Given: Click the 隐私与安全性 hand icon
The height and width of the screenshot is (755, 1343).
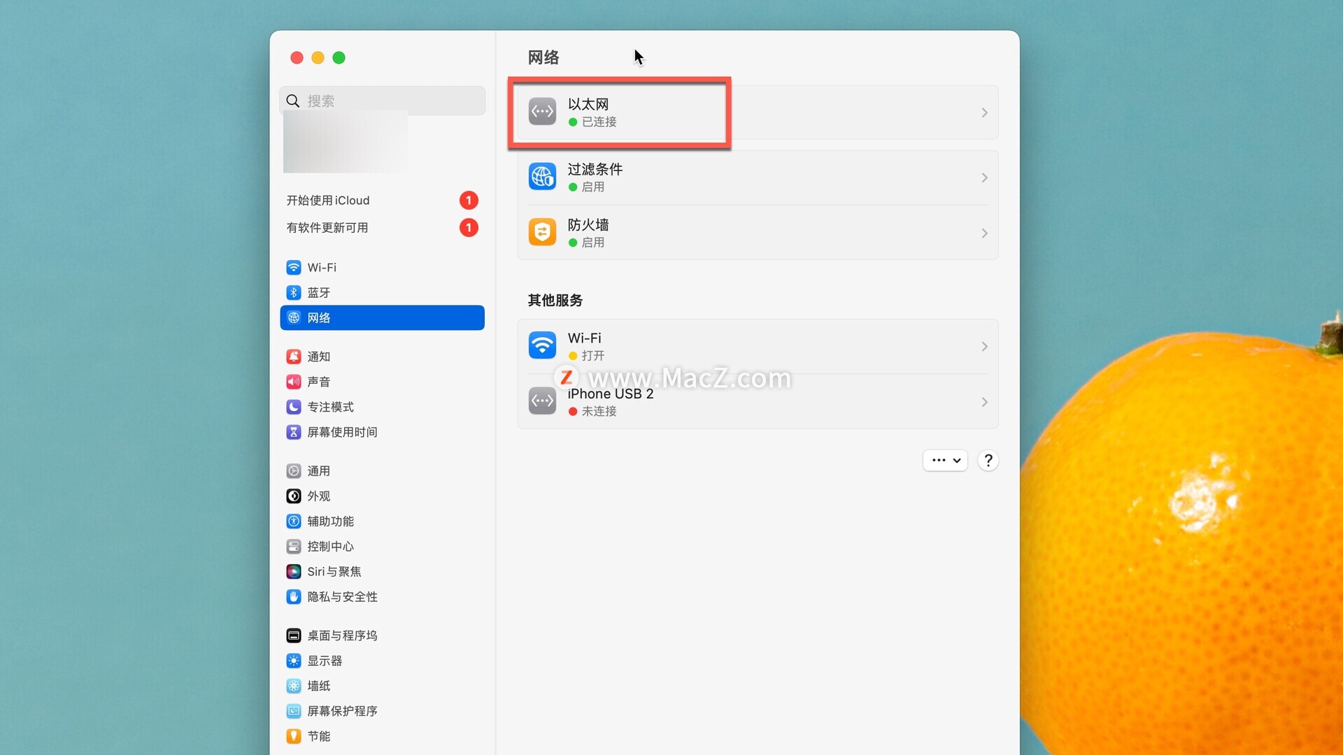Looking at the screenshot, I should tap(294, 598).
